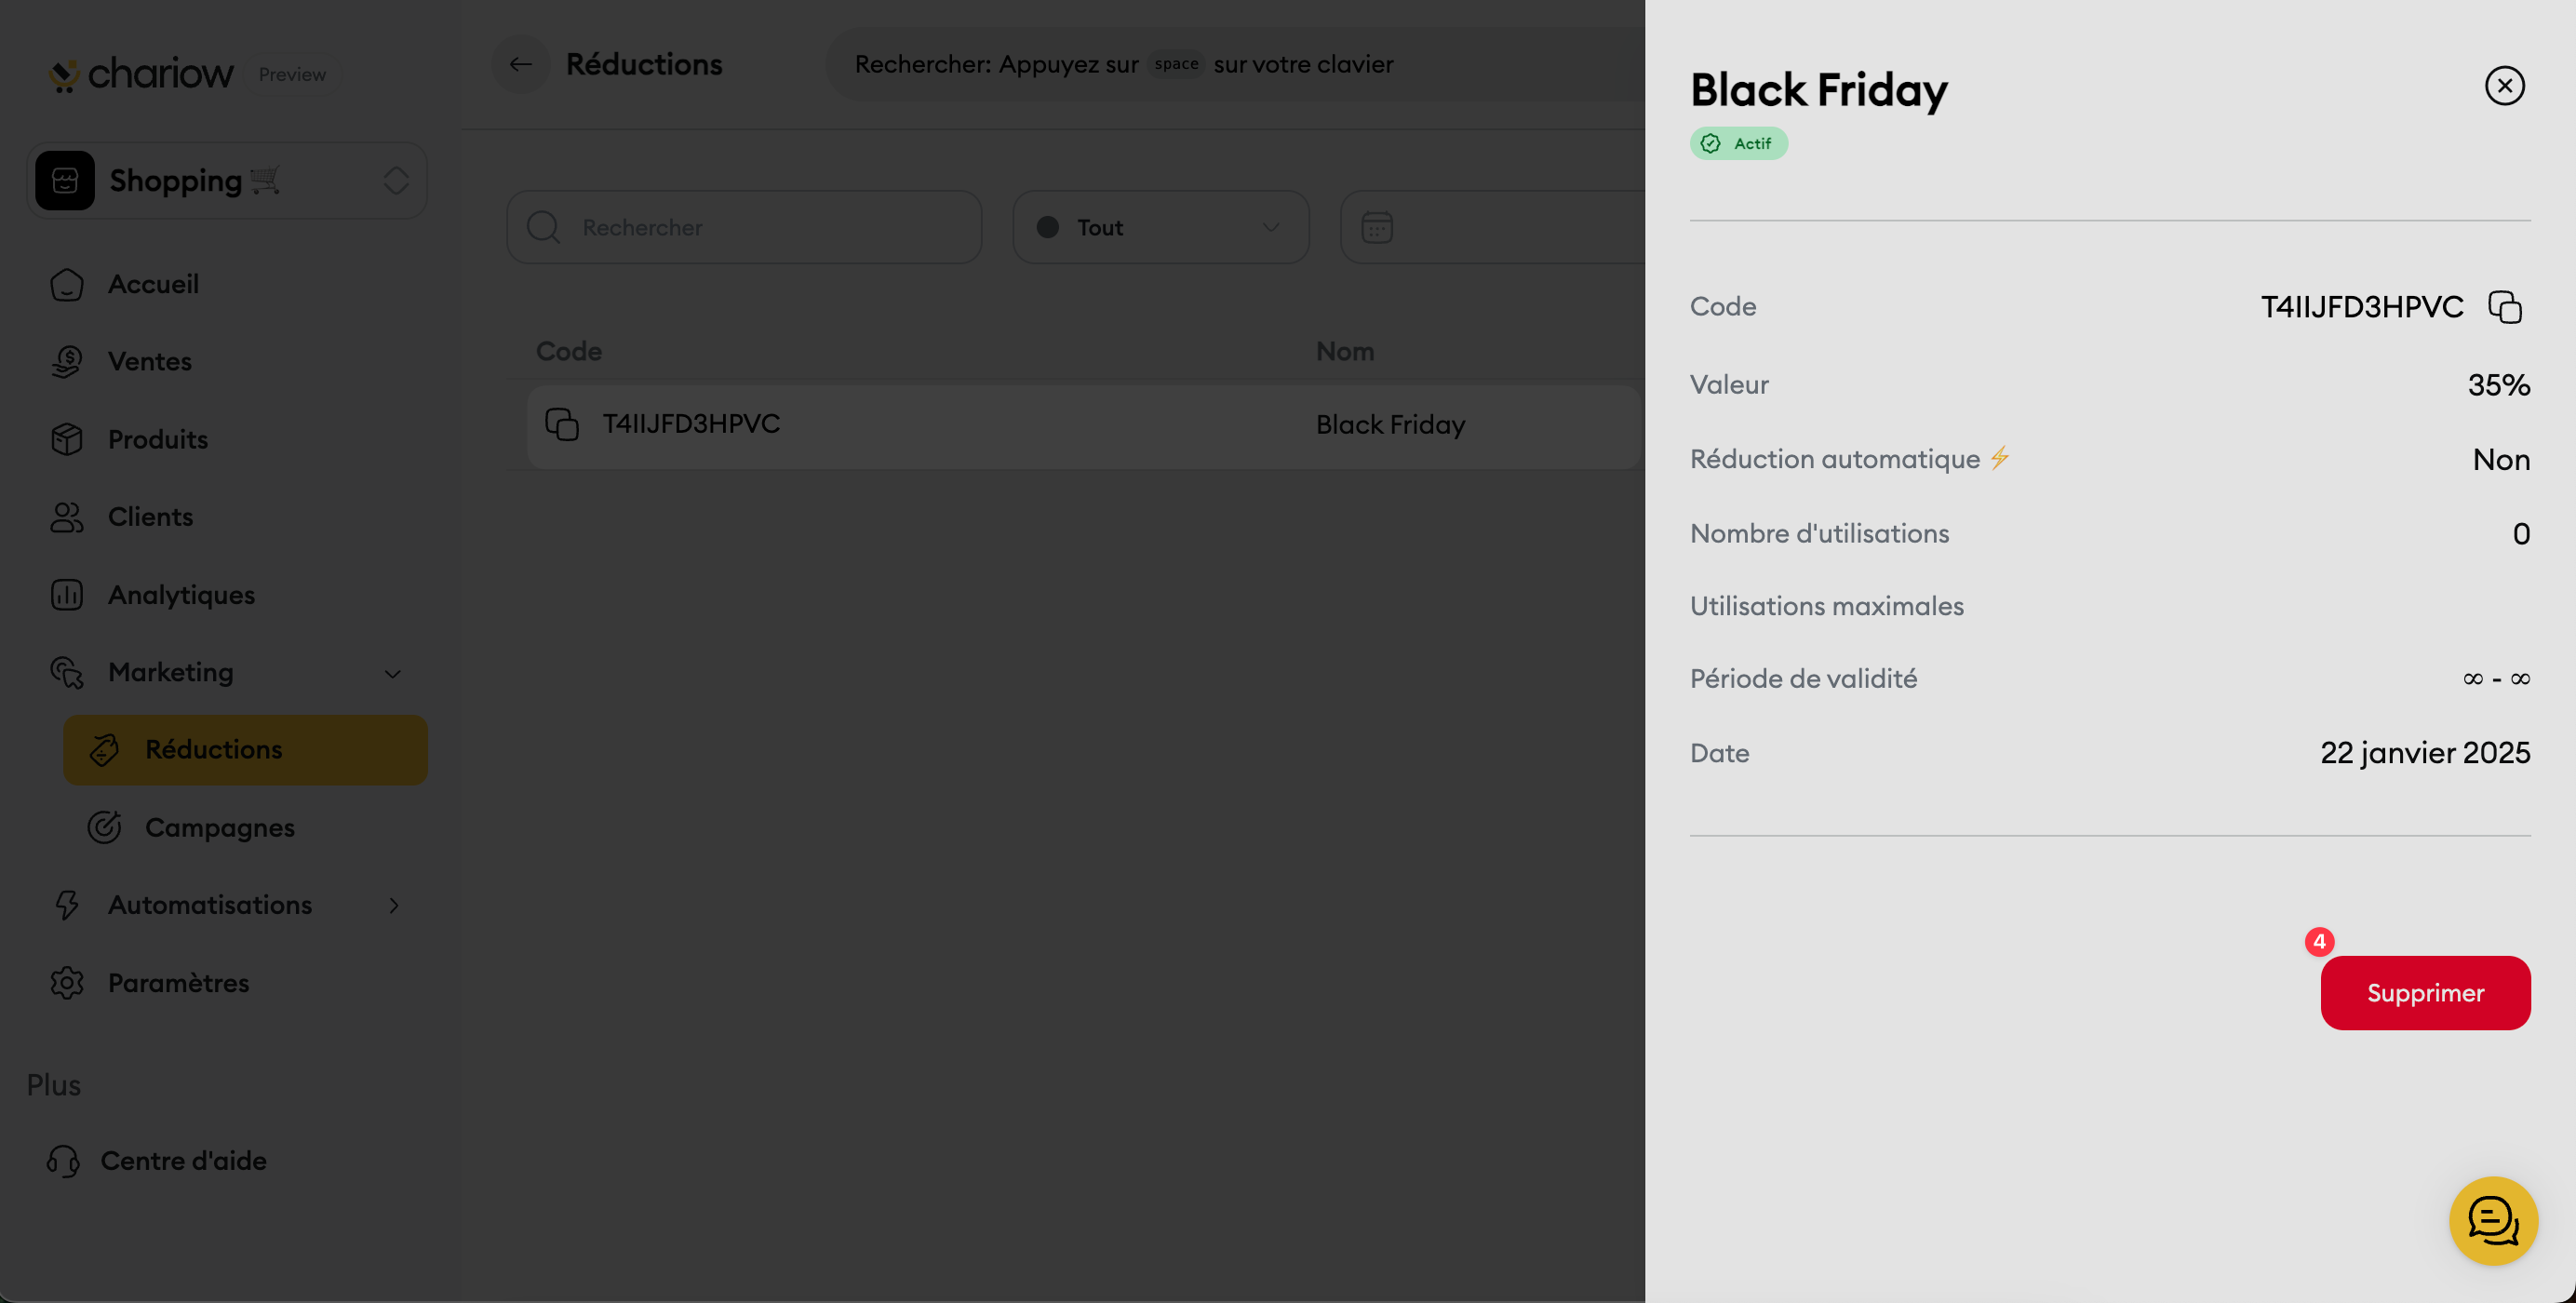
Task: Click the Réduction automatique Non value
Action: [x=2501, y=460]
